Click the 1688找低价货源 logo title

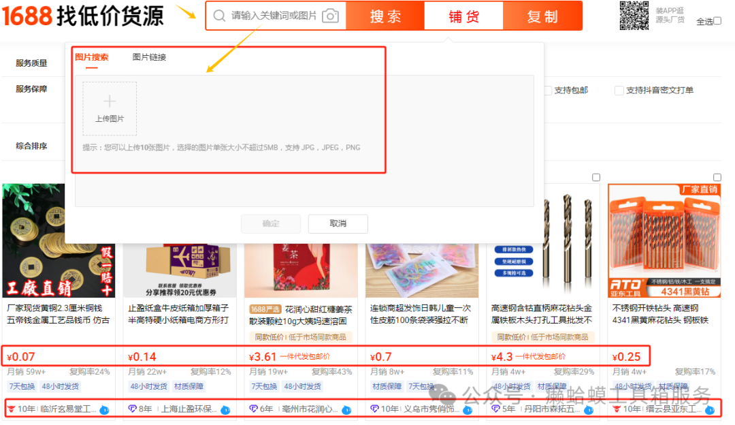(83, 16)
